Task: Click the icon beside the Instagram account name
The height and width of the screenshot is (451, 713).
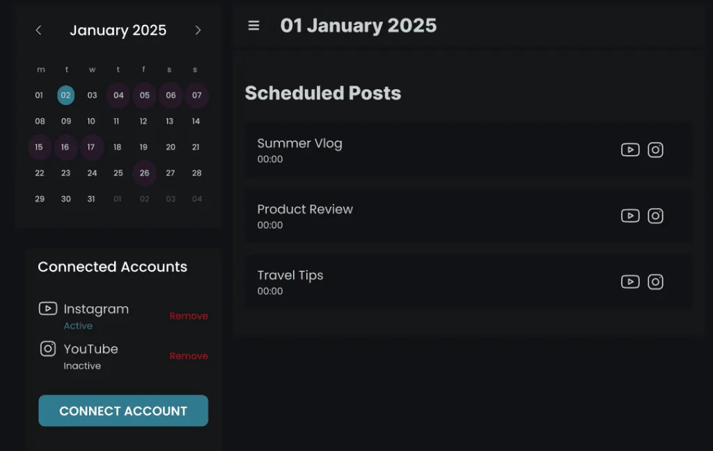Action: pos(48,308)
